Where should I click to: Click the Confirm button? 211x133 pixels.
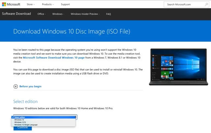tap(23, 128)
